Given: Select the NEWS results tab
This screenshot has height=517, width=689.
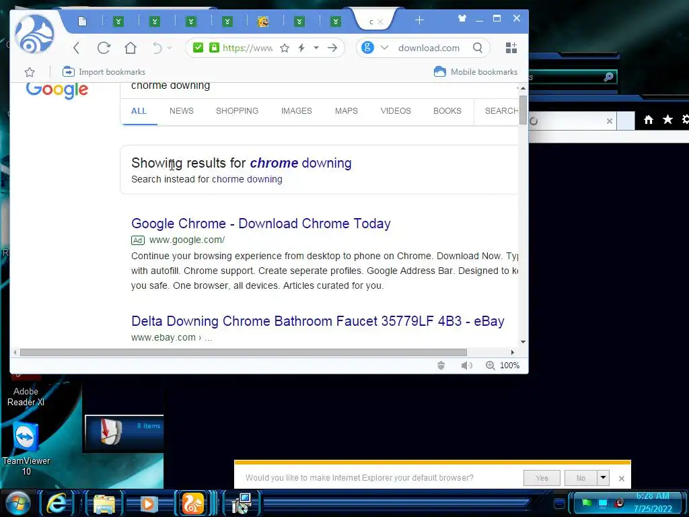Looking at the screenshot, I should point(182,111).
